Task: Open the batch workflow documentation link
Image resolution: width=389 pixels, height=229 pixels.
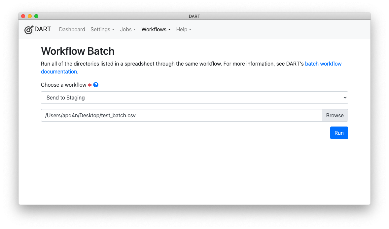Action: tap(323, 64)
